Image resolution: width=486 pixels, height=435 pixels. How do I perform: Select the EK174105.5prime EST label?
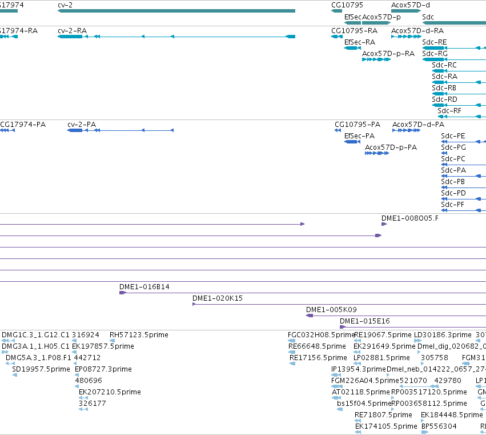click(x=386, y=427)
